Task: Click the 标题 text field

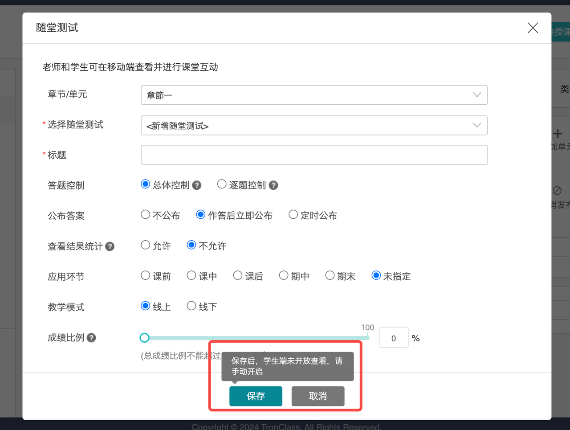Action: tap(314, 155)
